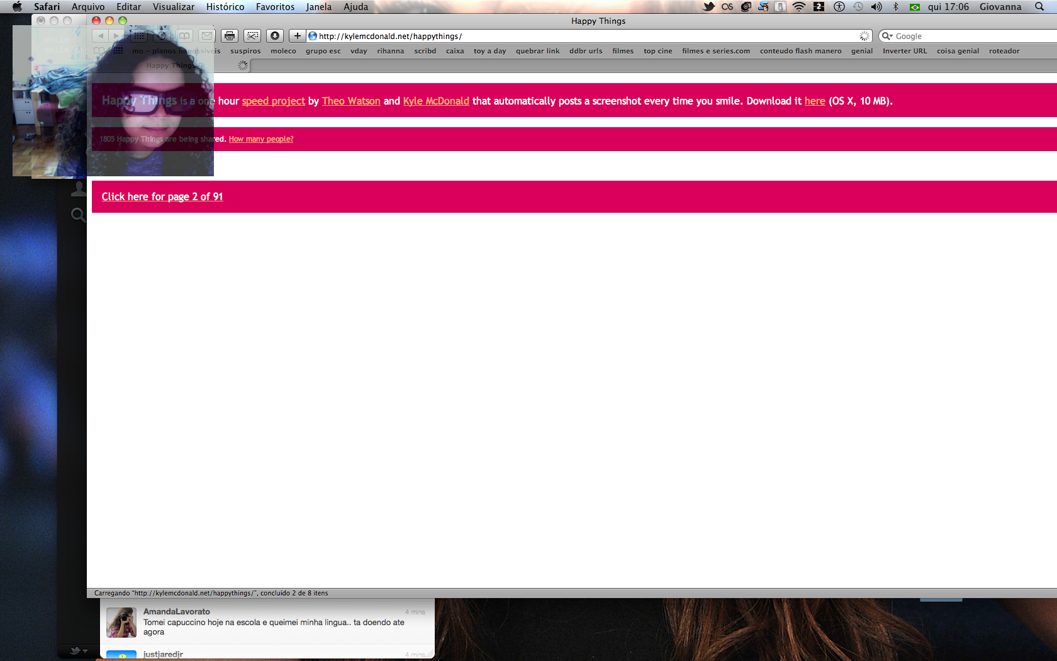Open the Safari menu
Viewport: 1057px width, 661px height.
[47, 7]
